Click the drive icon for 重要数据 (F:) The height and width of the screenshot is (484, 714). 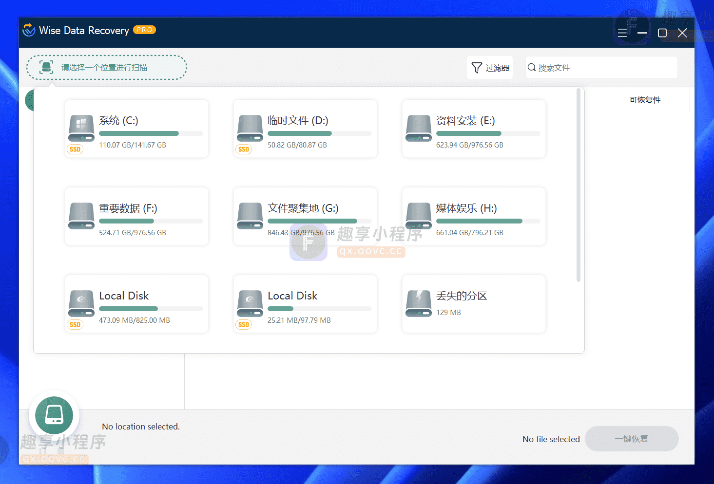(x=81, y=216)
